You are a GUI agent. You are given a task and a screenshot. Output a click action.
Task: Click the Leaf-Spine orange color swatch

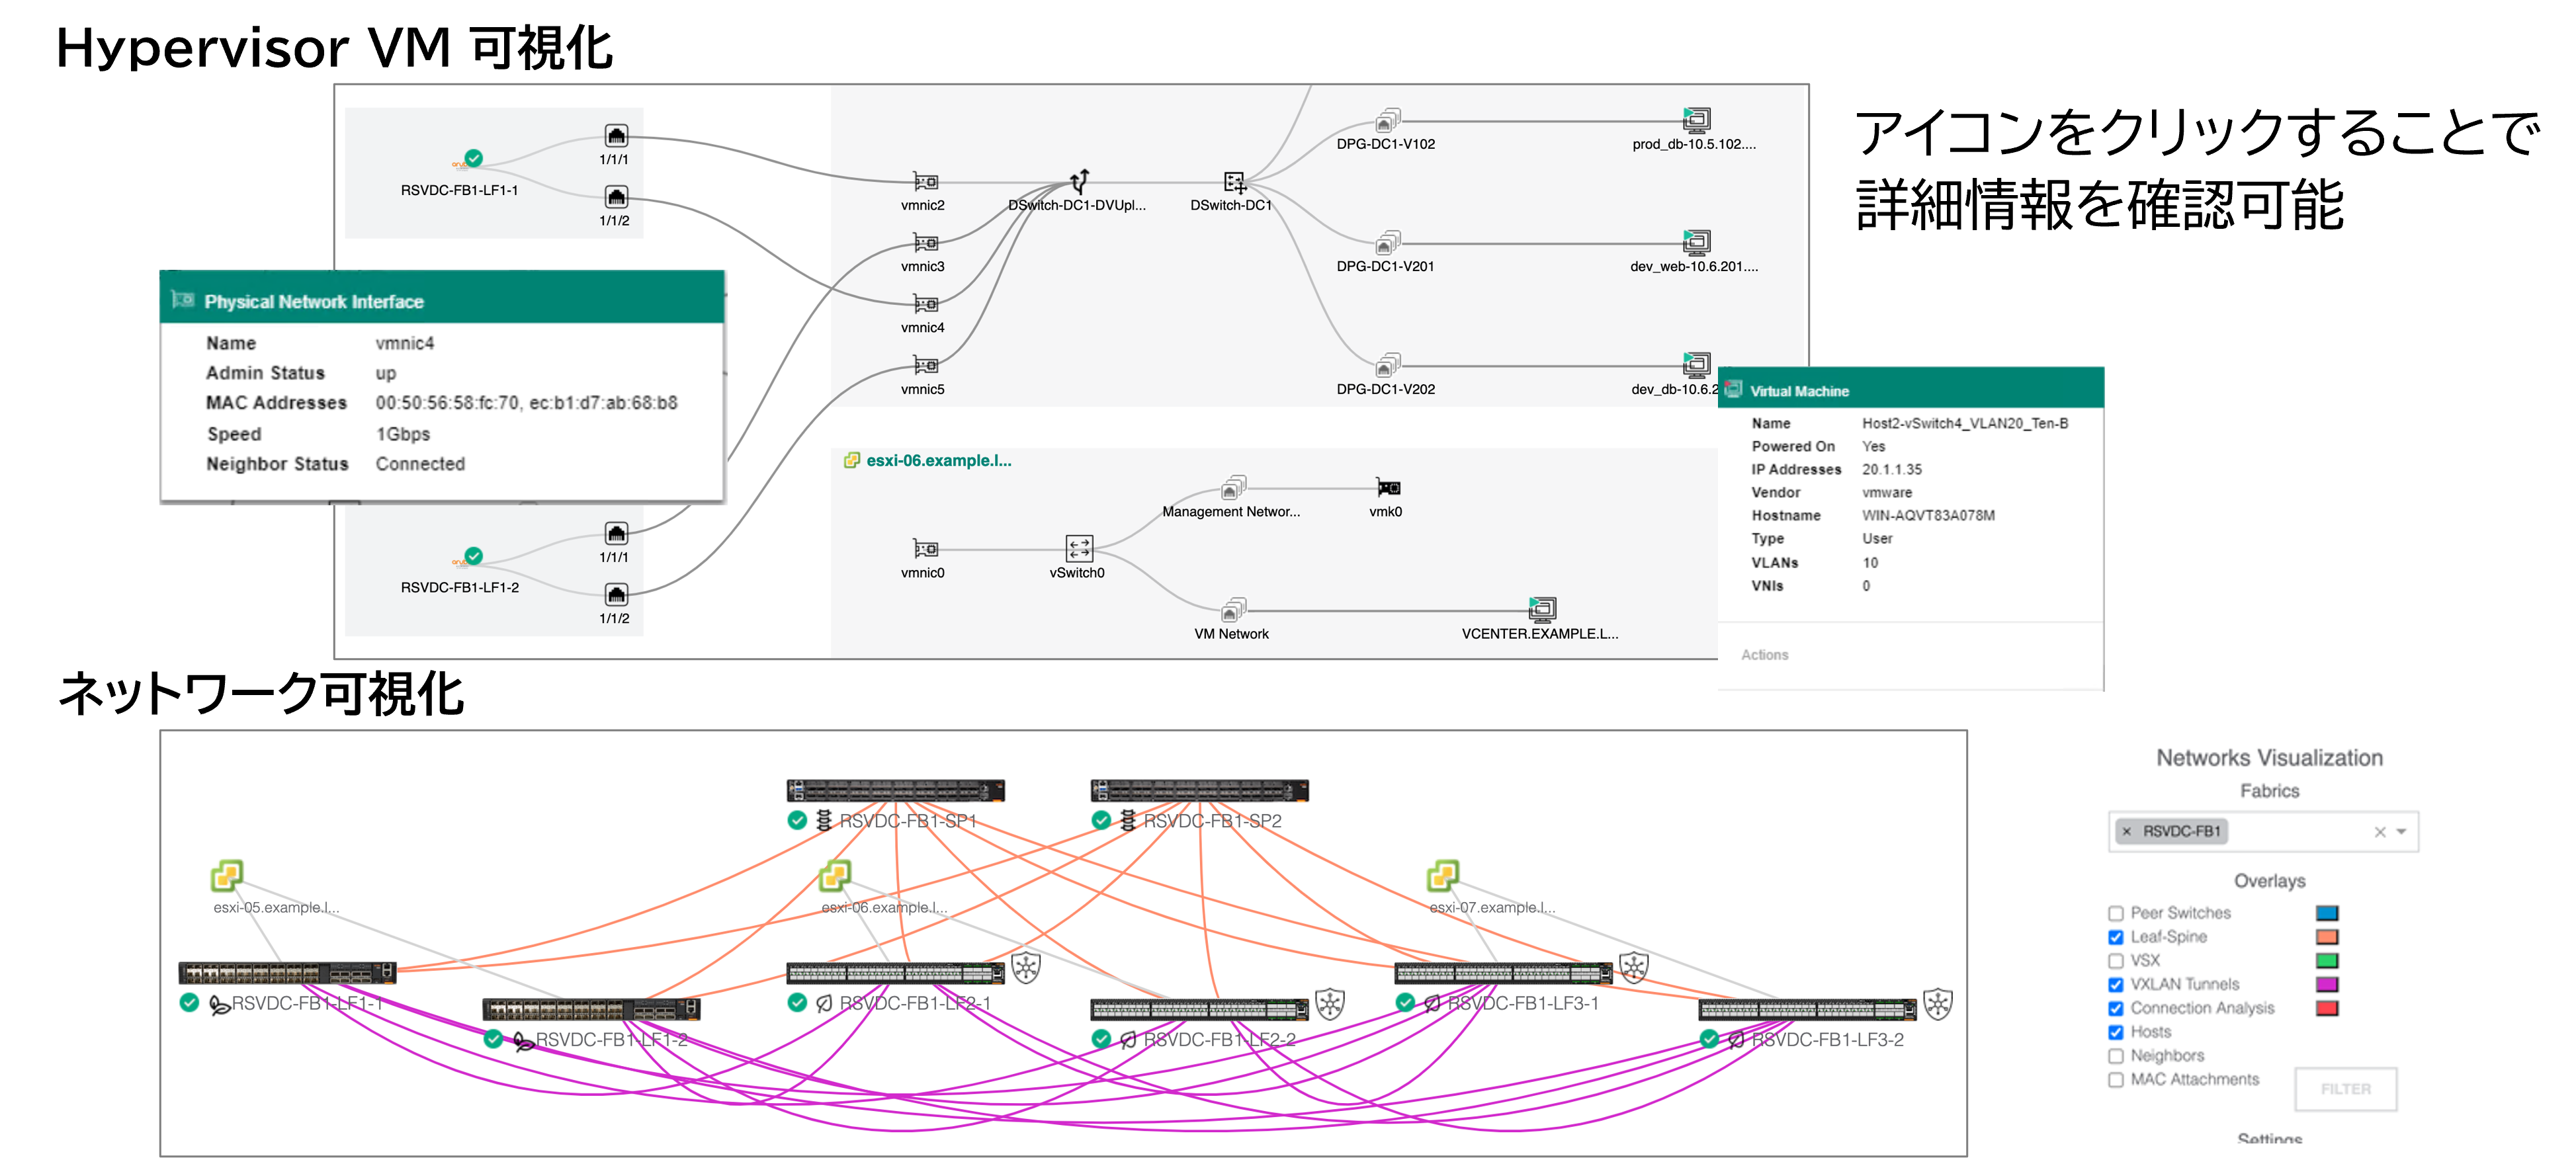coord(2328,936)
